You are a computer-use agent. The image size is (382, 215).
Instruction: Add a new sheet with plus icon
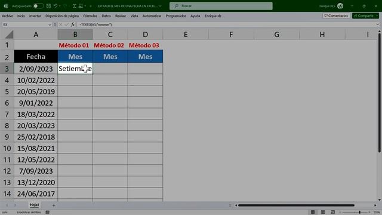(54, 205)
